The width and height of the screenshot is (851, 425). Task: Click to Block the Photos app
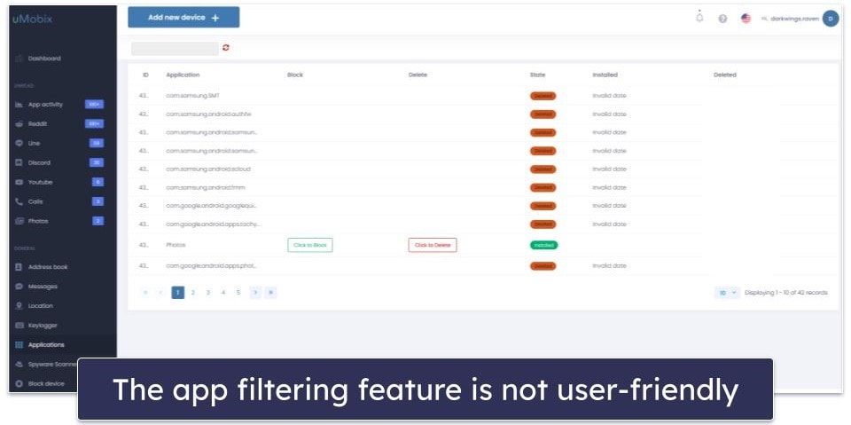click(x=310, y=245)
